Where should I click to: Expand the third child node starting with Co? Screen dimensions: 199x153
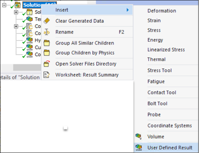click(x=16, y=26)
